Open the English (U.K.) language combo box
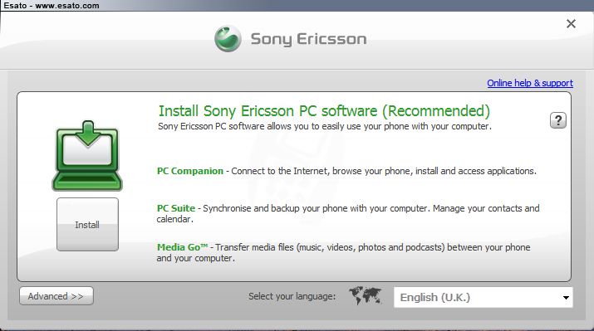Screen dimensions: 594x331 coord(483,297)
